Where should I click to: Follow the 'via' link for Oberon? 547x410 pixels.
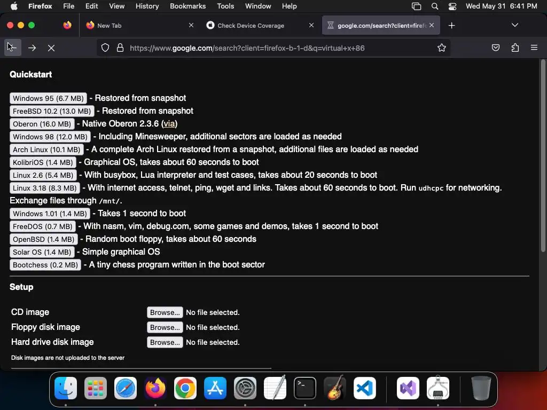click(x=169, y=124)
